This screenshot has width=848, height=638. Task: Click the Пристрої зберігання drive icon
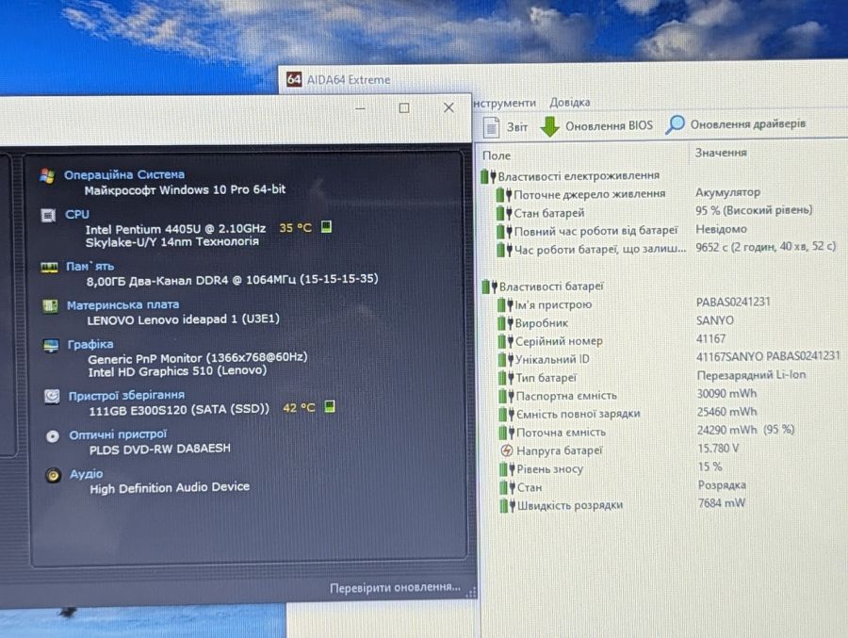52,396
